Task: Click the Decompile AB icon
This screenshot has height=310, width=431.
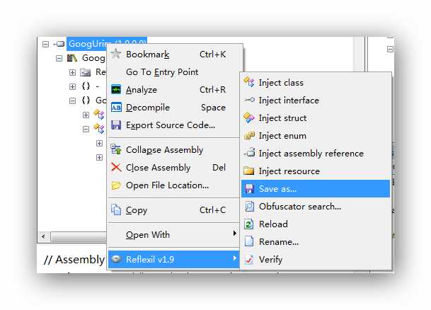Action: (x=116, y=107)
